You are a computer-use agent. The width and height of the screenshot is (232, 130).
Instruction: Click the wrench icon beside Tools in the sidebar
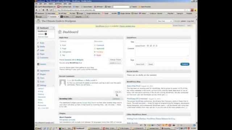pos(38,82)
